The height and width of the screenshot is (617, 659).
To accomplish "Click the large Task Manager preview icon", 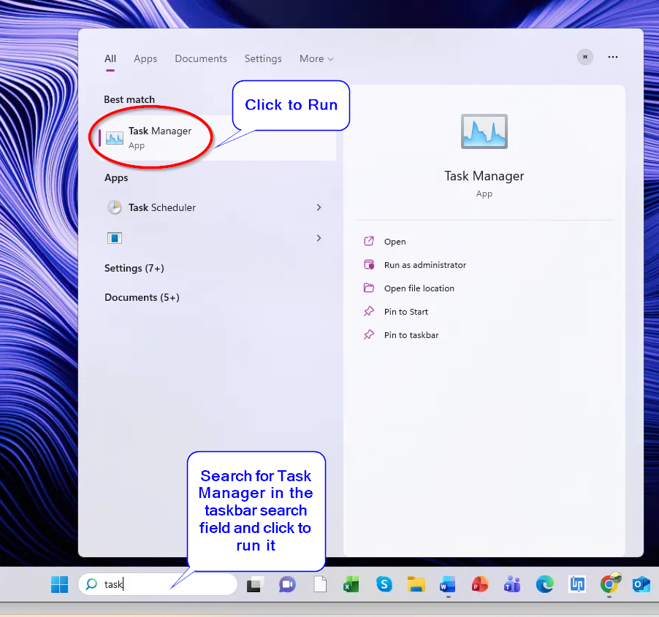I will point(484,131).
